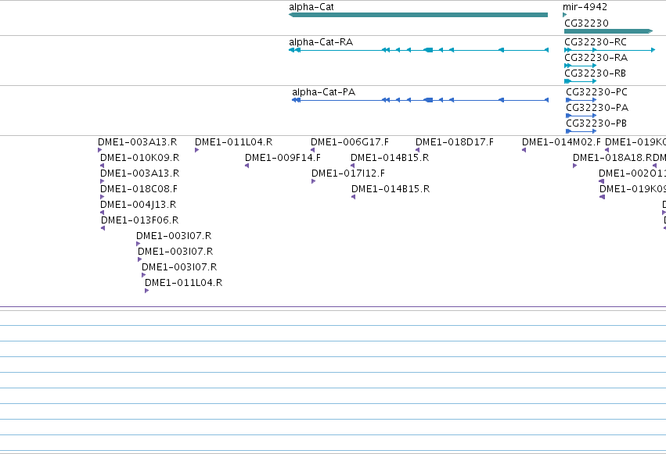The image size is (666, 454).
Task: Click the mir-4942 gene label
Action: pos(585,7)
